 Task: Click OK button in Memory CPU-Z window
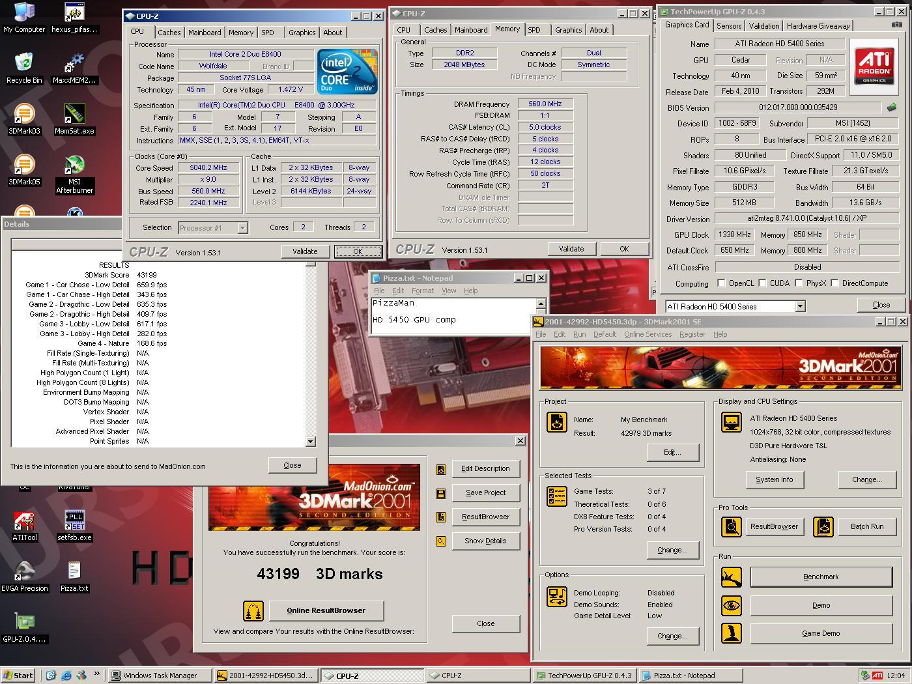point(624,249)
